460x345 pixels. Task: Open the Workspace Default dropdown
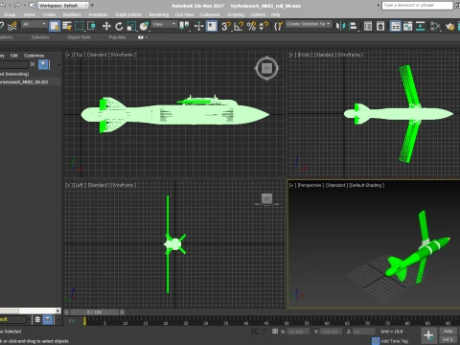pos(63,6)
